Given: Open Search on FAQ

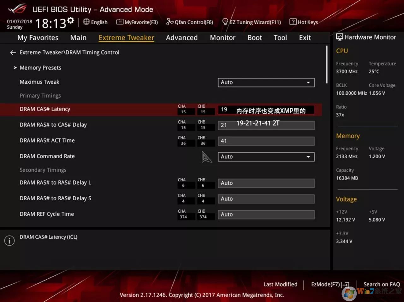Looking at the screenshot, I should click(x=382, y=284).
